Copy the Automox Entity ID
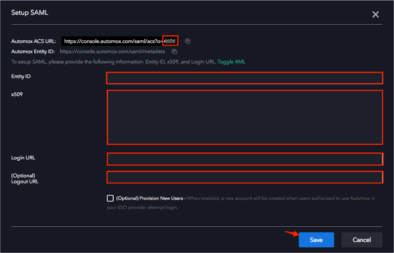The height and width of the screenshot is (253, 394). 174,51
